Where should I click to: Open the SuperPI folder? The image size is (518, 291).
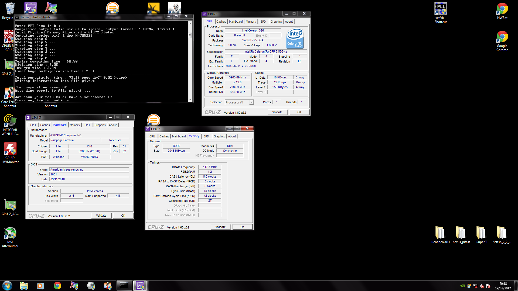482,234
